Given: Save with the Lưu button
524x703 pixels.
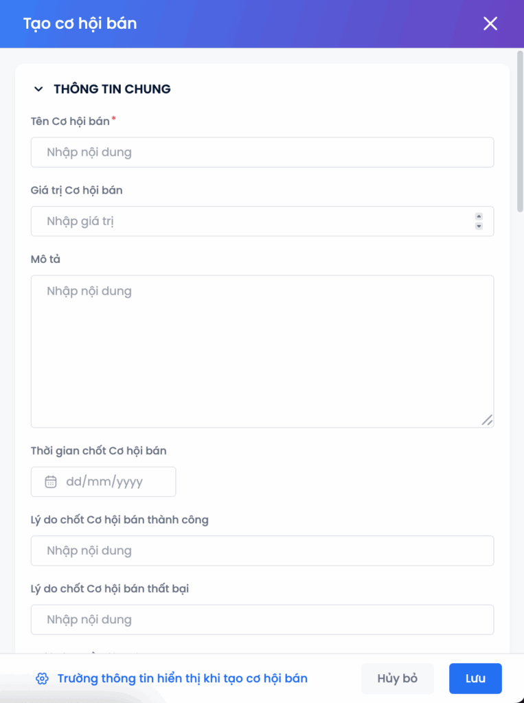Looking at the screenshot, I should [475, 679].
